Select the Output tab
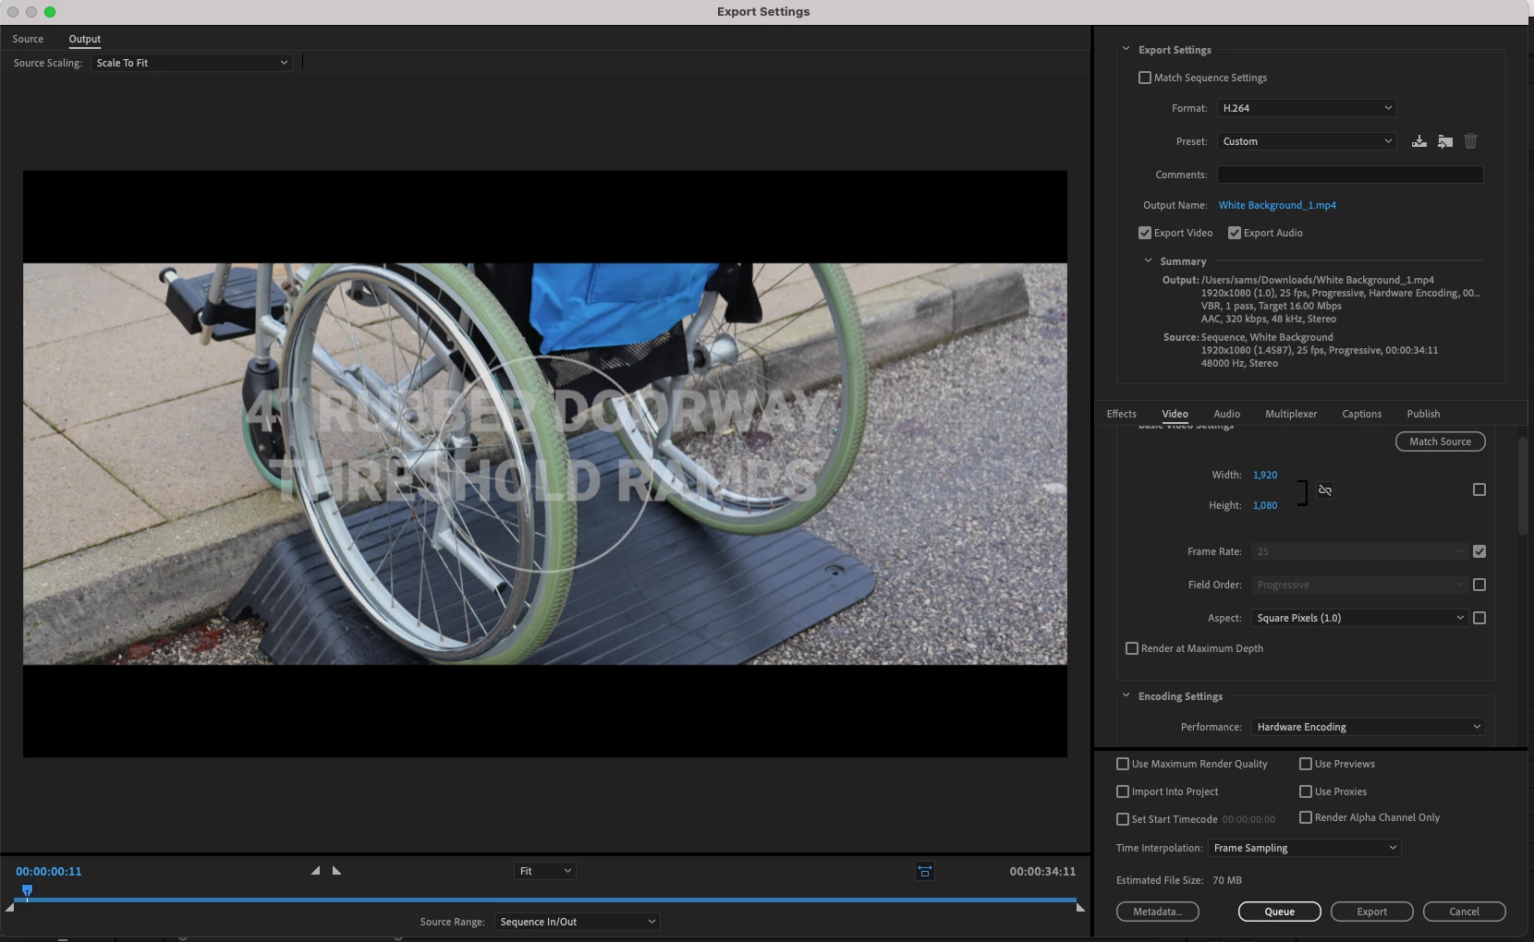The width and height of the screenshot is (1534, 942). click(x=85, y=39)
